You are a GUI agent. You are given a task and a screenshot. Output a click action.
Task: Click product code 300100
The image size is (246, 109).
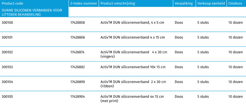pyautogui.click(x=7, y=23)
